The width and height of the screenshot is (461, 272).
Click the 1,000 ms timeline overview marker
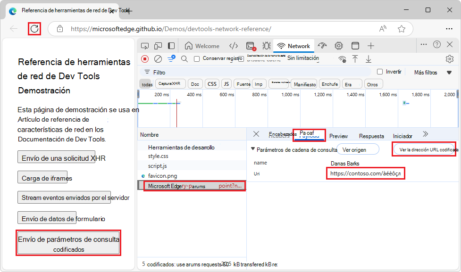290,95
